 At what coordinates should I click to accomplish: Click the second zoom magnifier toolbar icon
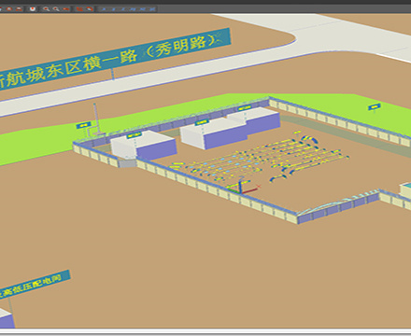[56, 8]
